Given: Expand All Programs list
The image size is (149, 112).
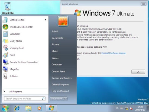Looking at the screenshot, I should pos(16,92).
